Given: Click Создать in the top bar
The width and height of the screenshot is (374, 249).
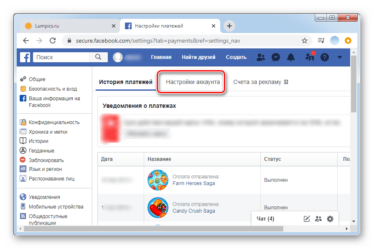Looking at the screenshot, I should [236, 57].
